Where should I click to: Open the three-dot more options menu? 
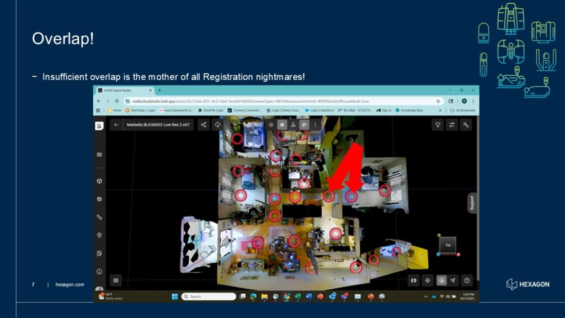coord(316,125)
